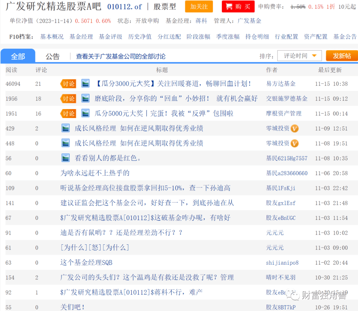Image resolution: width=358 pixels, height=311 pixels.
Task: Click fund company link 广发基金
Action: click(x=249, y=21)
